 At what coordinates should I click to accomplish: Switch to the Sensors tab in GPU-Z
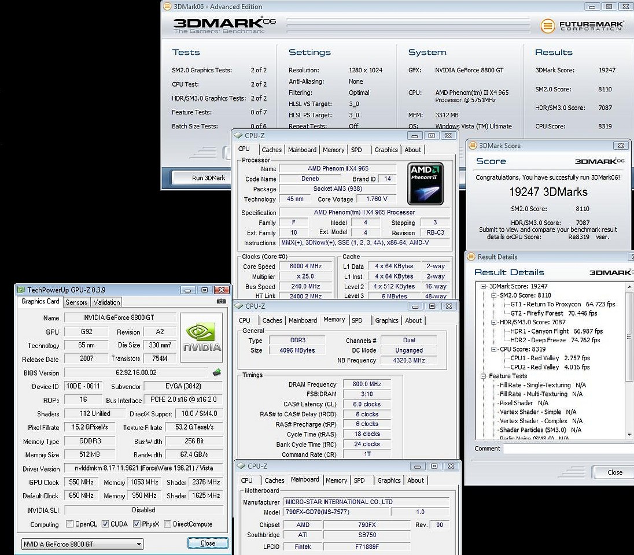[x=76, y=302]
